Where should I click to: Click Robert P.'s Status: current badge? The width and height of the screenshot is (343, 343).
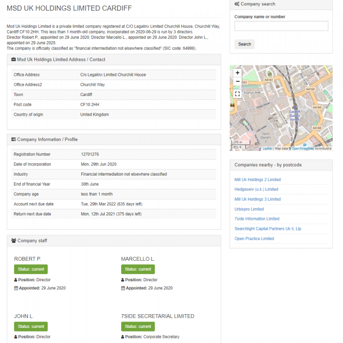[x=31, y=269]
